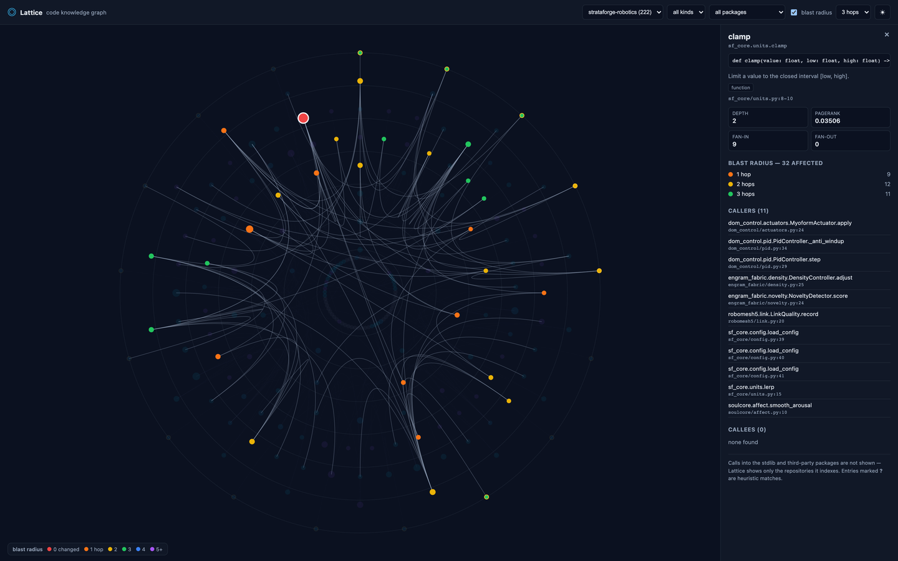898x561 pixels.
Task: Click the DEPTH stat card
Action: pyautogui.click(x=768, y=117)
